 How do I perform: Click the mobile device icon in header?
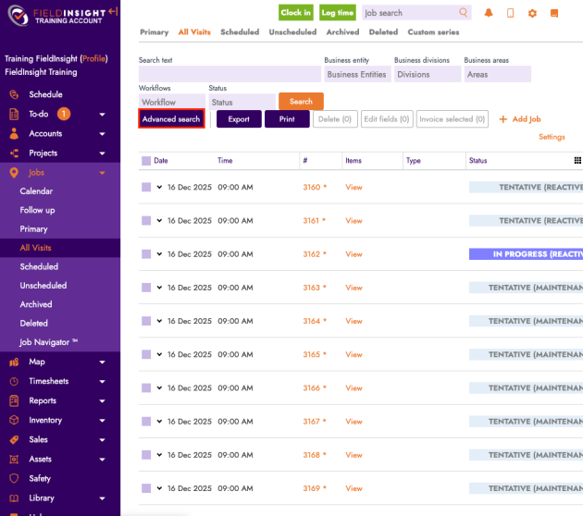[510, 13]
